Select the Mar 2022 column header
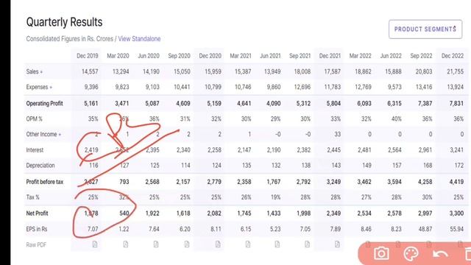This screenshot has width=471, height=265. point(360,56)
